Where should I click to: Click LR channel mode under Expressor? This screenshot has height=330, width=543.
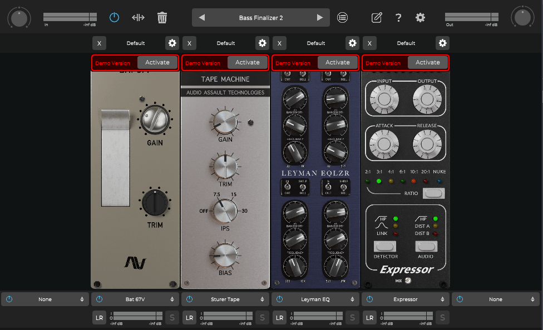[x=369, y=318]
